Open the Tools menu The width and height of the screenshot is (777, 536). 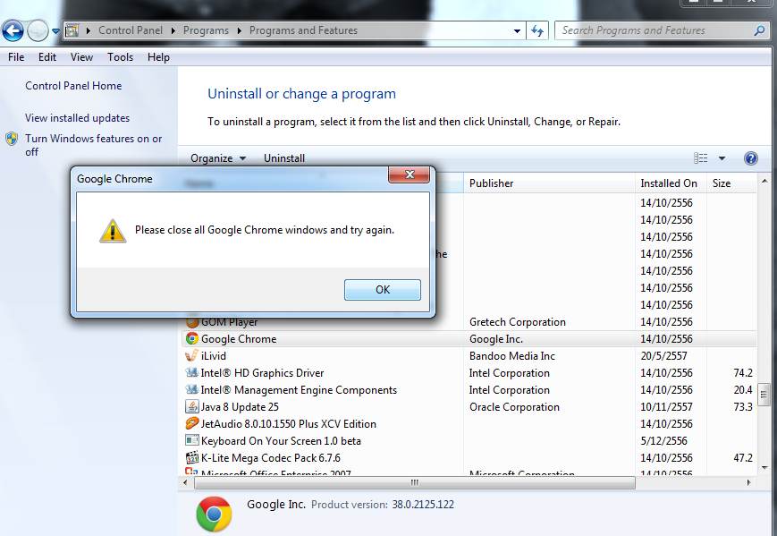tap(120, 57)
